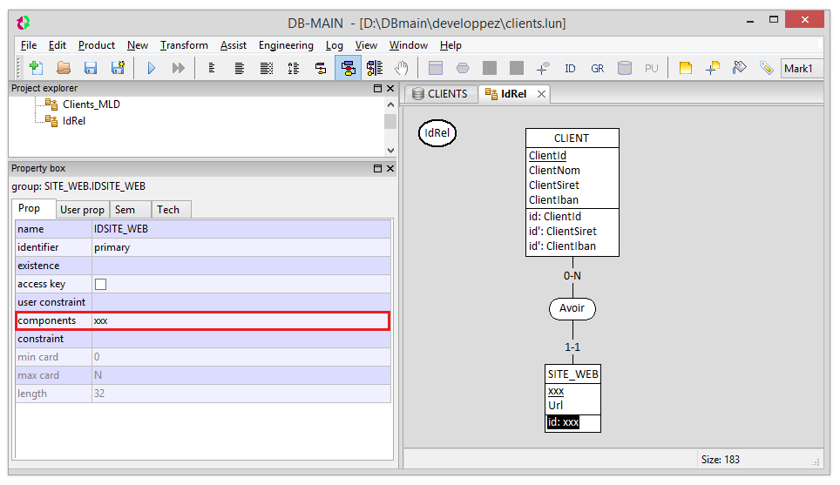Select the Avoir relationship in diagram
This screenshot has width=840, height=485.
click(572, 308)
